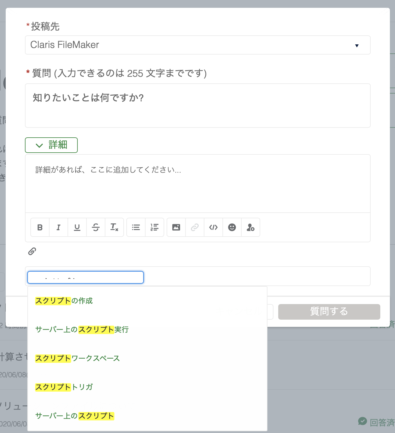
Task: Insert a code snippet
Action: click(x=213, y=227)
